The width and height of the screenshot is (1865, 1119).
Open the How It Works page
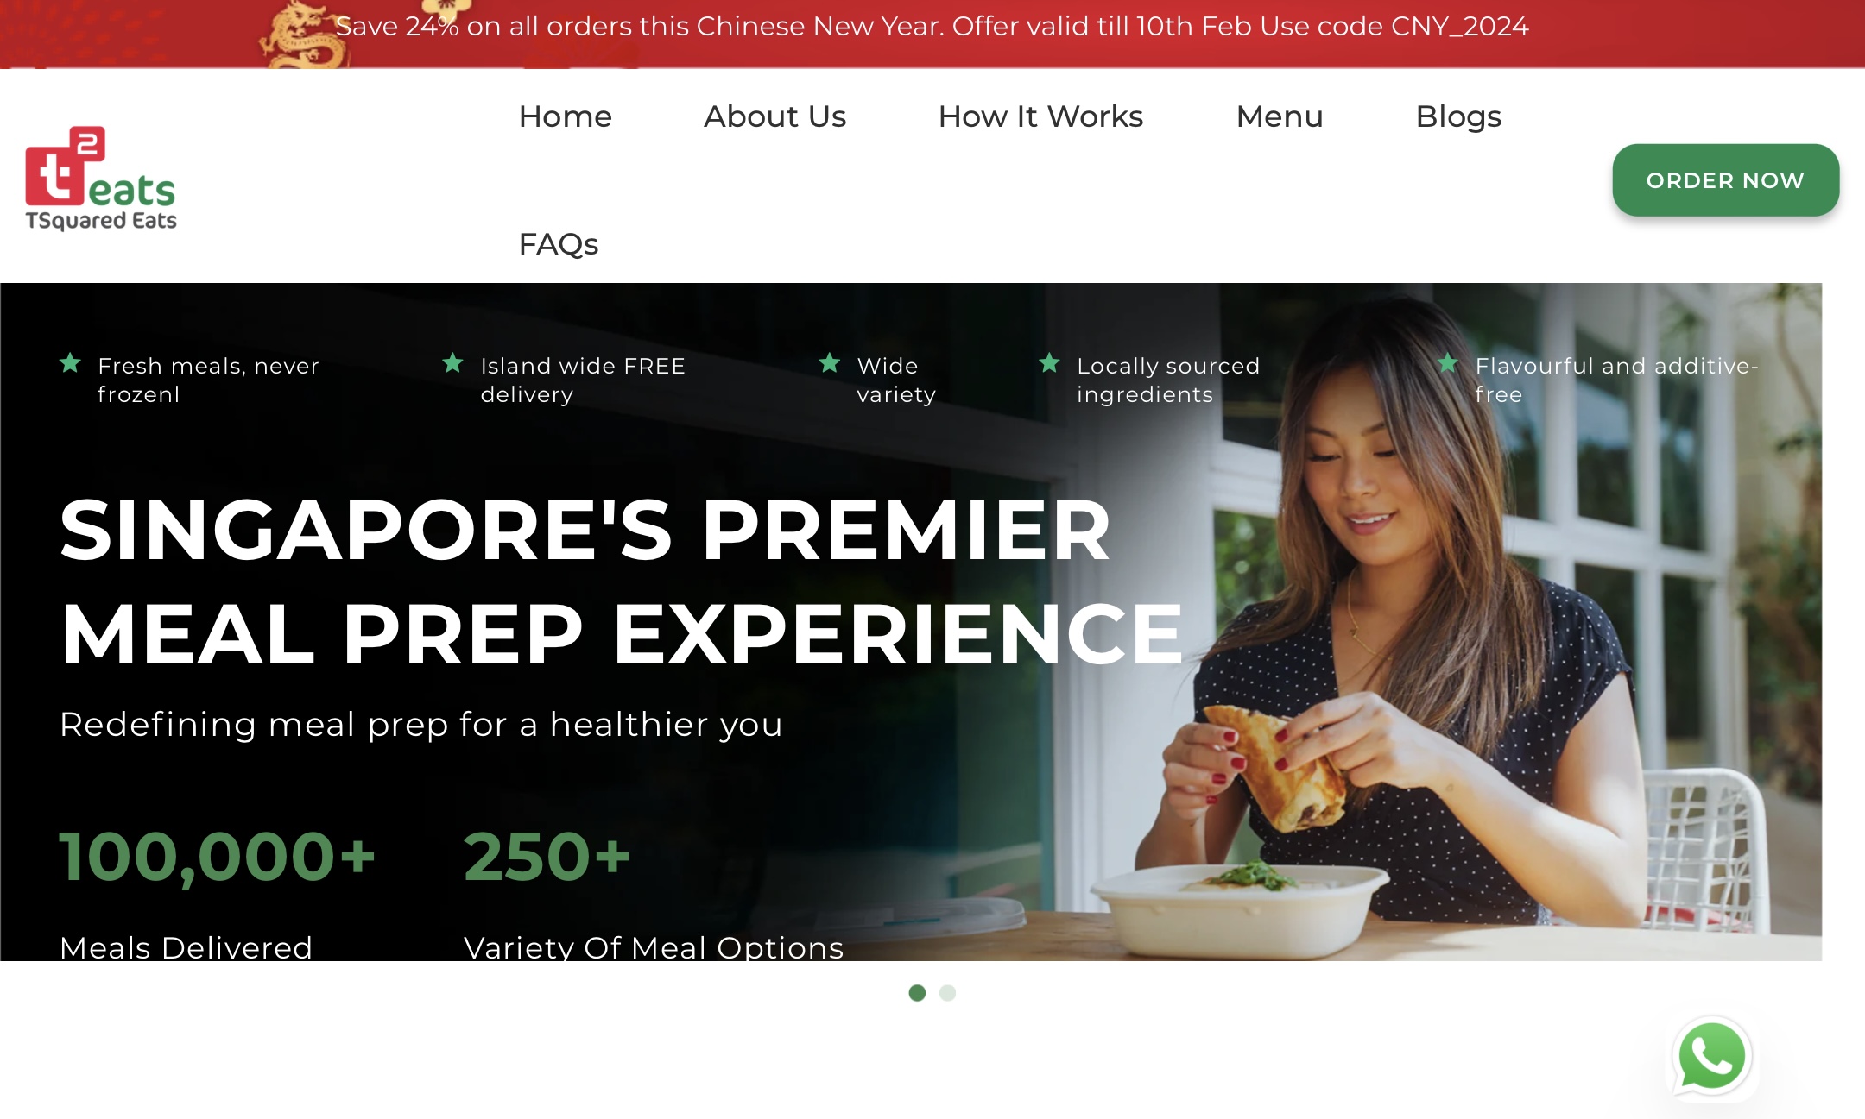1040,116
